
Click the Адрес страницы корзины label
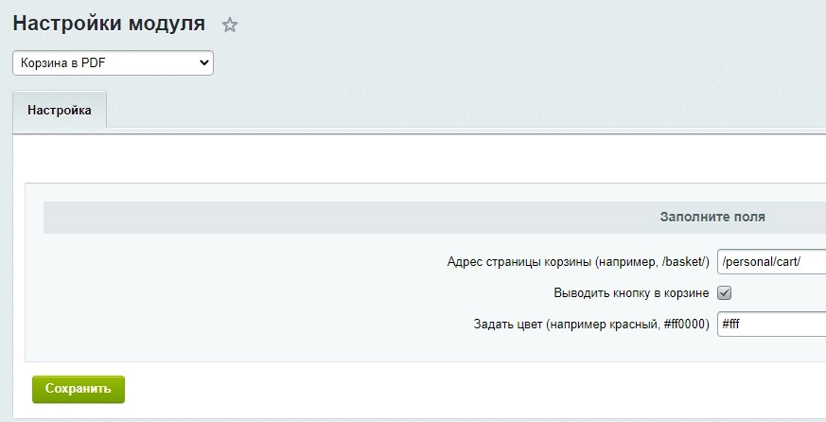point(578,262)
